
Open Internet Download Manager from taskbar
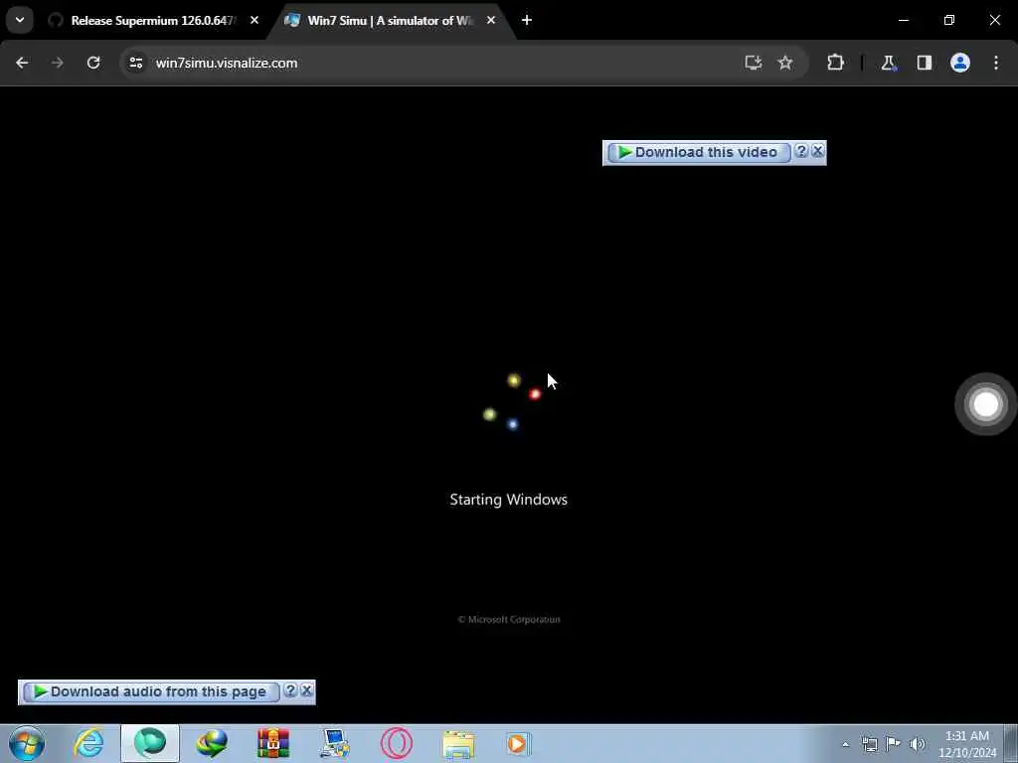pyautogui.click(x=212, y=743)
